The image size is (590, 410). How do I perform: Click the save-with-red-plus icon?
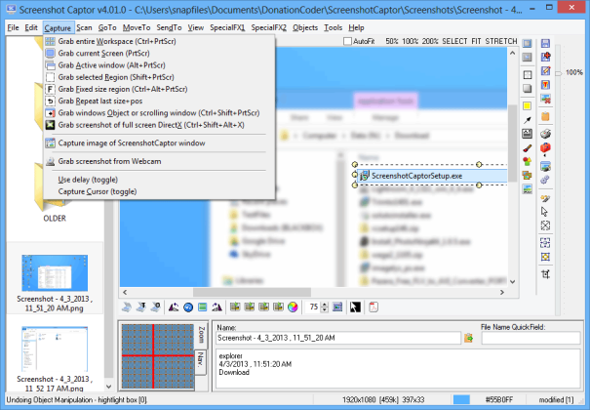pos(545,57)
